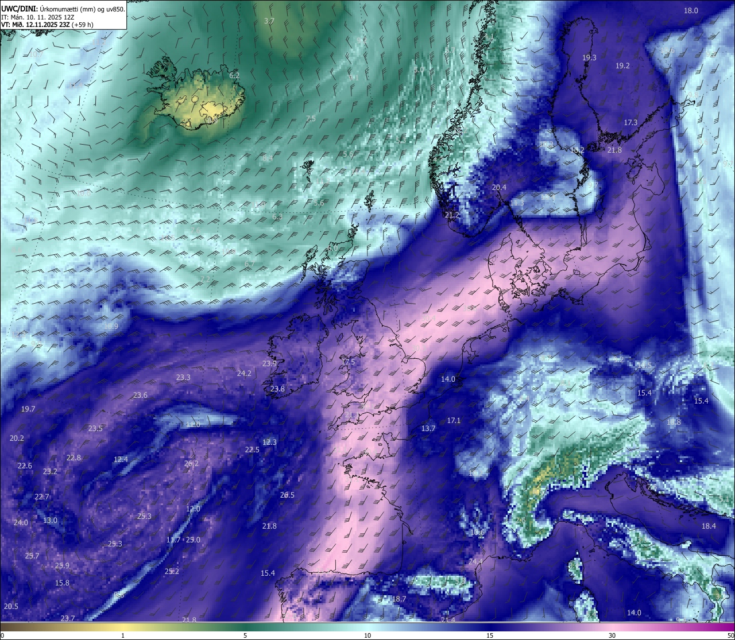Click the UWC/DINI title text
The image size is (735, 640).
20,9
